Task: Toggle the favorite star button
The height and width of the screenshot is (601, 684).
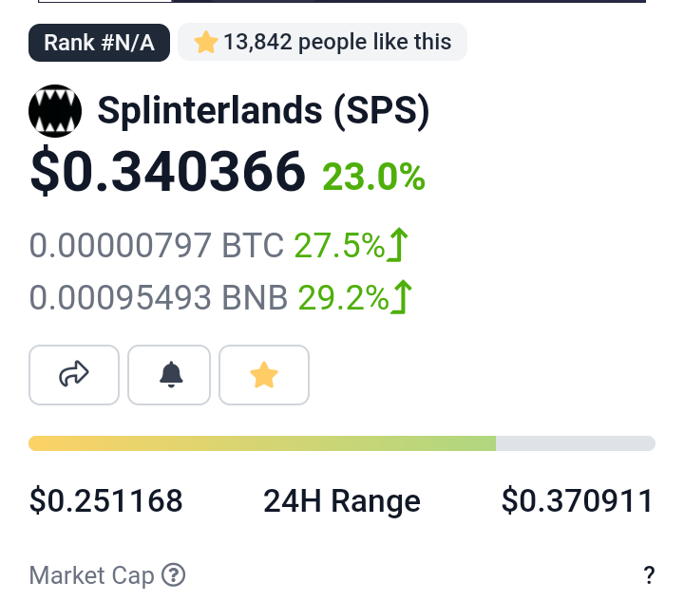Action: [264, 375]
